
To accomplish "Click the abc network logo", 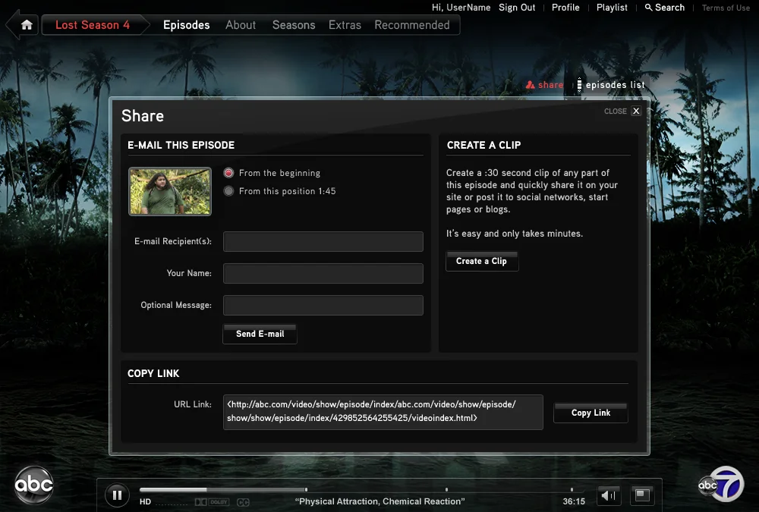I will 33,485.
